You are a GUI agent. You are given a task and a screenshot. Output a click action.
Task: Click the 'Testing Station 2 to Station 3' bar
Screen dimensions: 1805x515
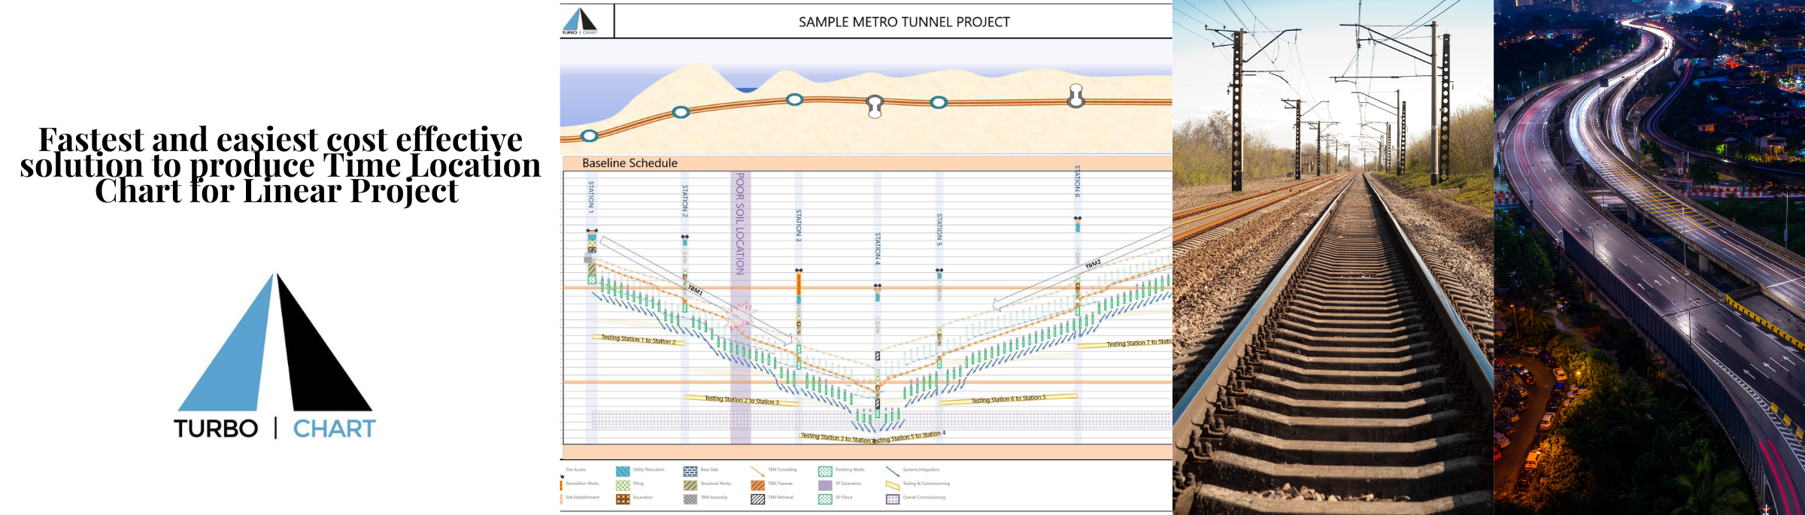click(x=741, y=400)
